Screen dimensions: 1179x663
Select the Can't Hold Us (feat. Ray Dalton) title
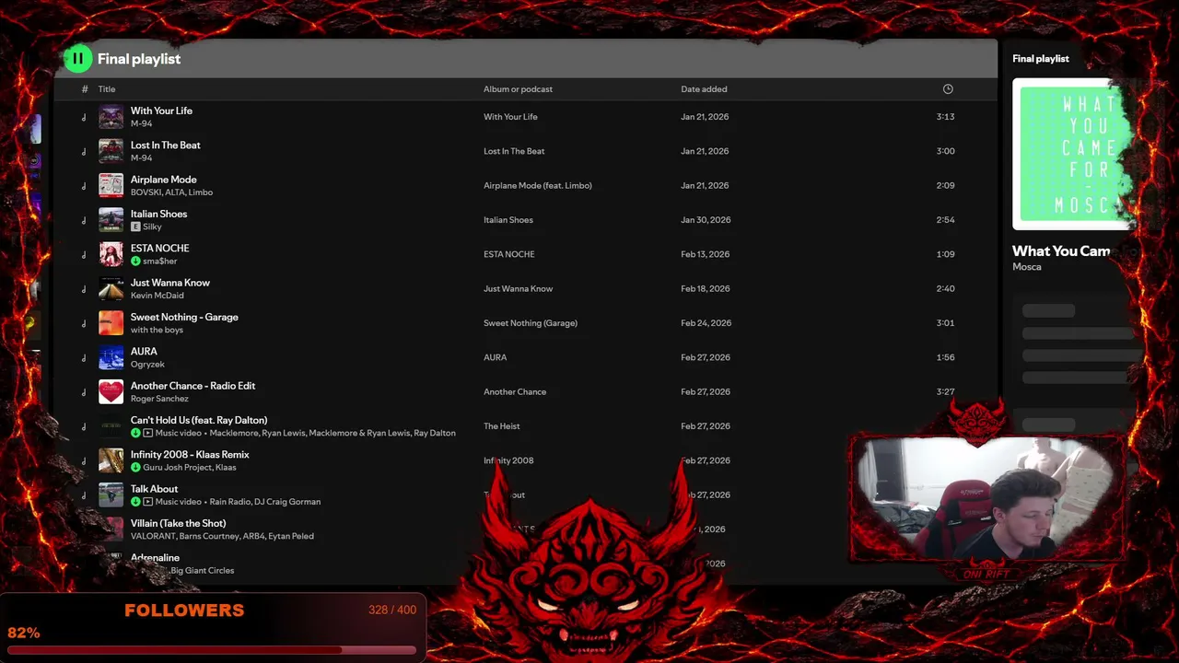click(x=199, y=420)
